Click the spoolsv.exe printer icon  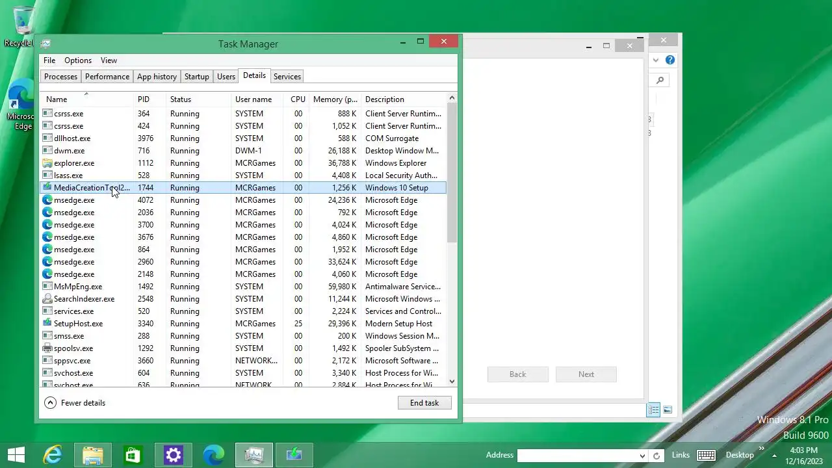pyautogui.click(x=47, y=348)
